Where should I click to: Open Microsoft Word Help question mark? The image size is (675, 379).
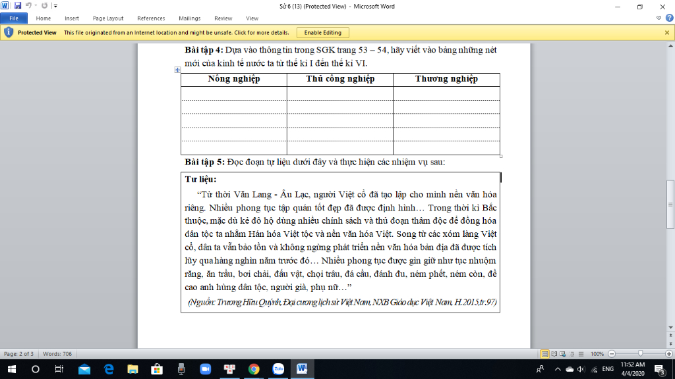(x=670, y=18)
